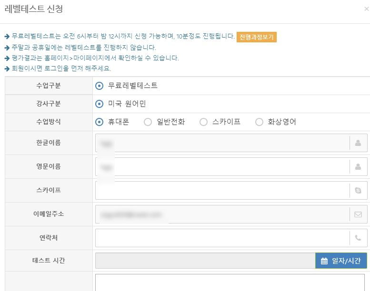This screenshot has height=291, width=370.
Task: Focus the 연락처 phone number field
Action: [222, 238]
